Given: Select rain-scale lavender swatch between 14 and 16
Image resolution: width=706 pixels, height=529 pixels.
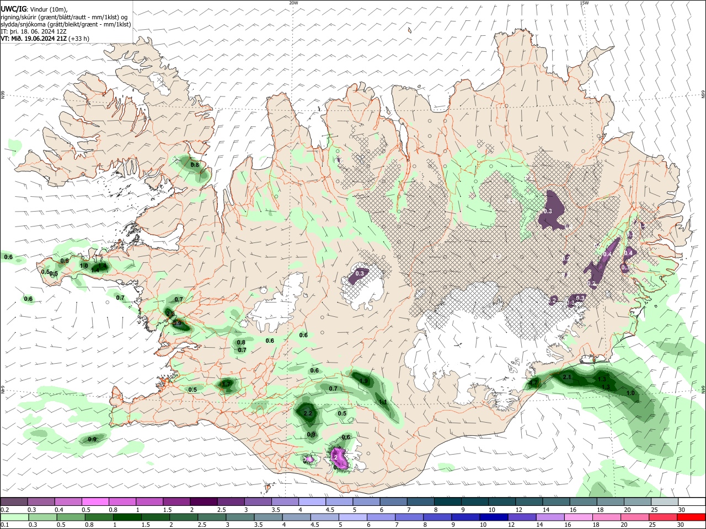Looking at the screenshot, I should point(549,517).
